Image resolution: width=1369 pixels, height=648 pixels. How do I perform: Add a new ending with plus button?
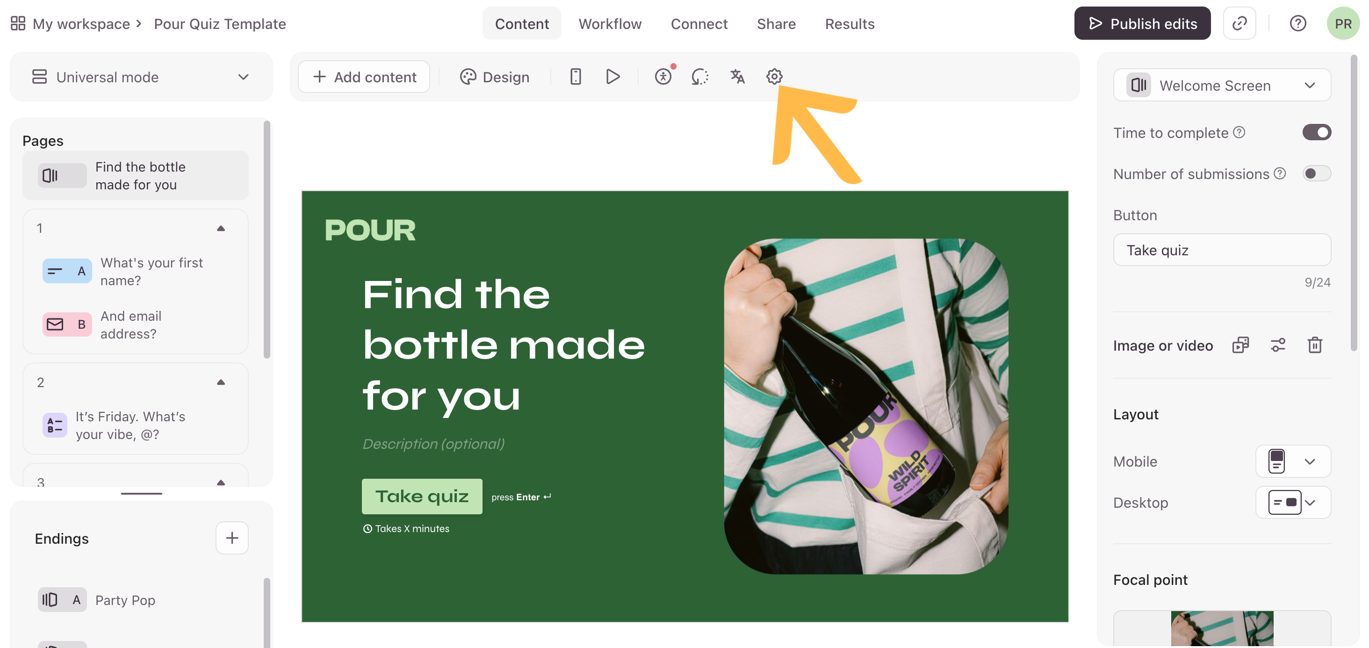point(232,538)
